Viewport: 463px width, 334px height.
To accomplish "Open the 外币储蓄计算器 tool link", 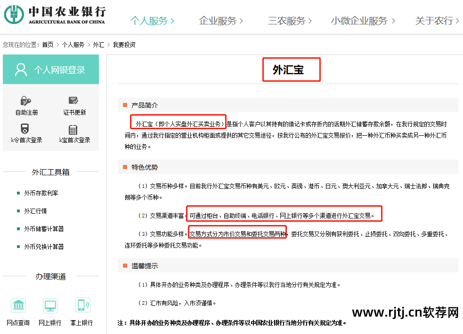I will (x=45, y=228).
